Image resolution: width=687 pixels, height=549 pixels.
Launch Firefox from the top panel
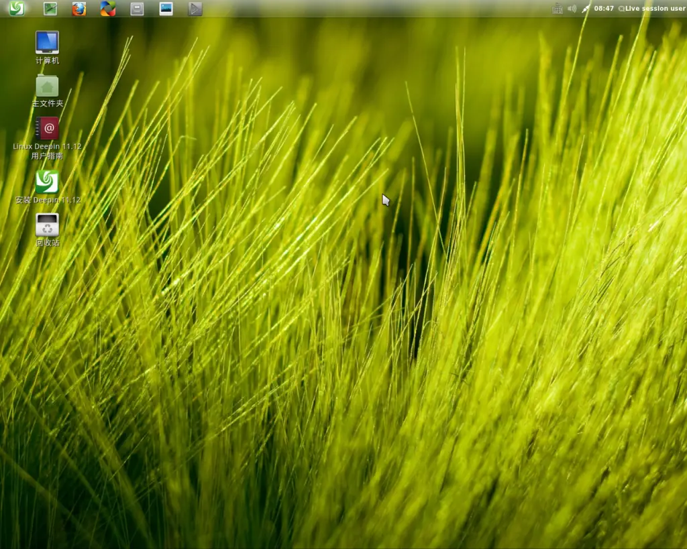(79, 9)
